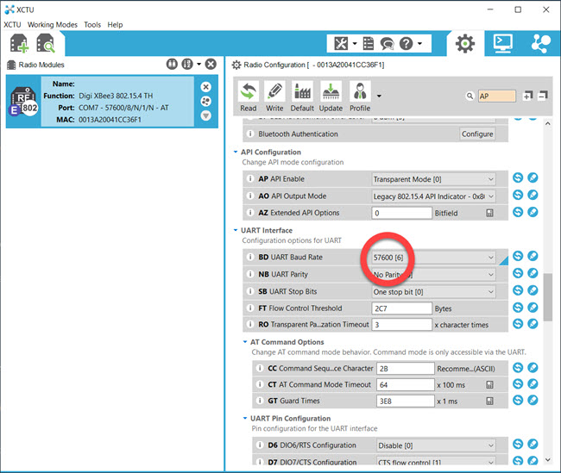Click the add radio module icon
This screenshot has width=561, height=473.
pyautogui.click(x=19, y=44)
